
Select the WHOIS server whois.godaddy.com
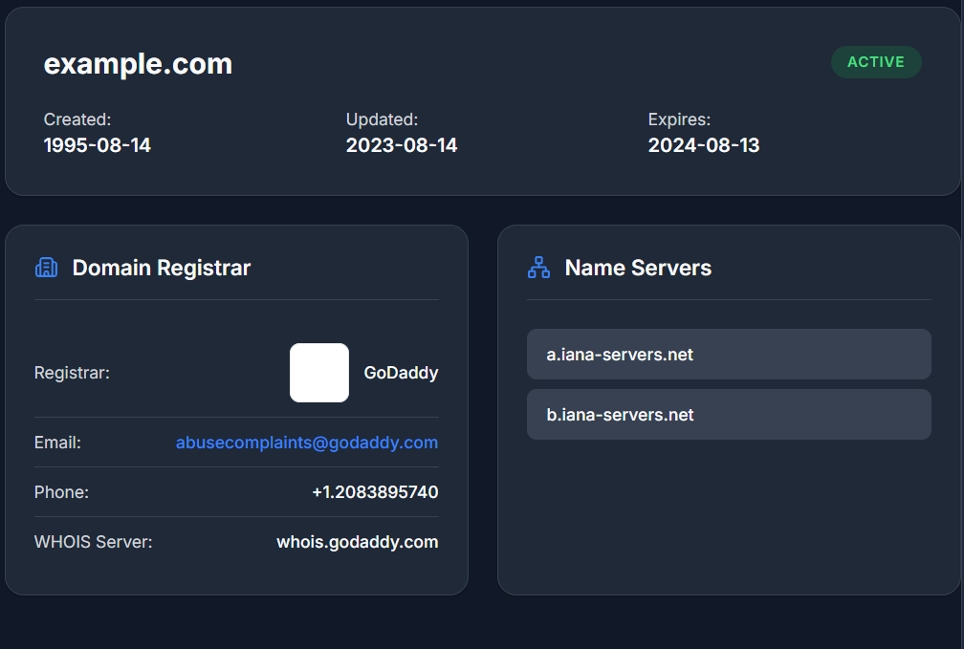(x=357, y=542)
